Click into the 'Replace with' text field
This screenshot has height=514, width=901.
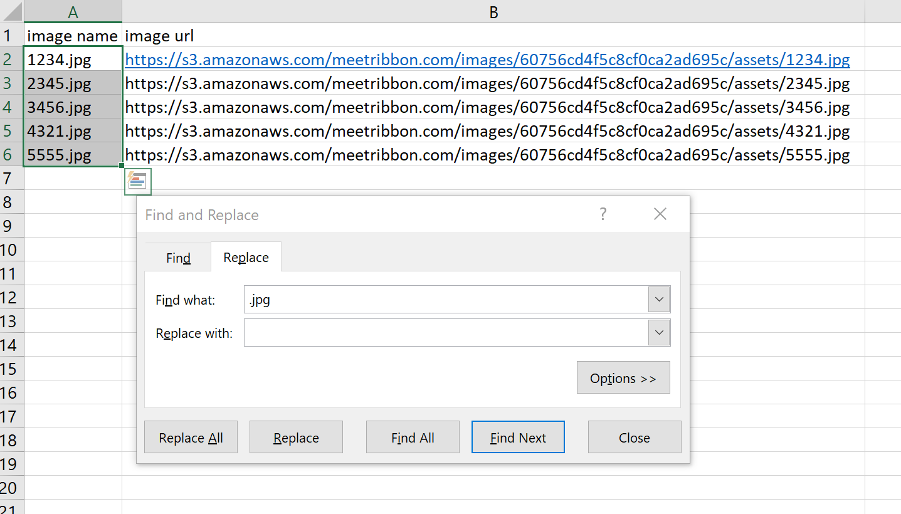pos(445,333)
